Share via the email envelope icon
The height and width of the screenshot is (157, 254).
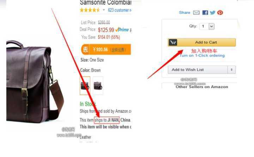[x=196, y=13]
